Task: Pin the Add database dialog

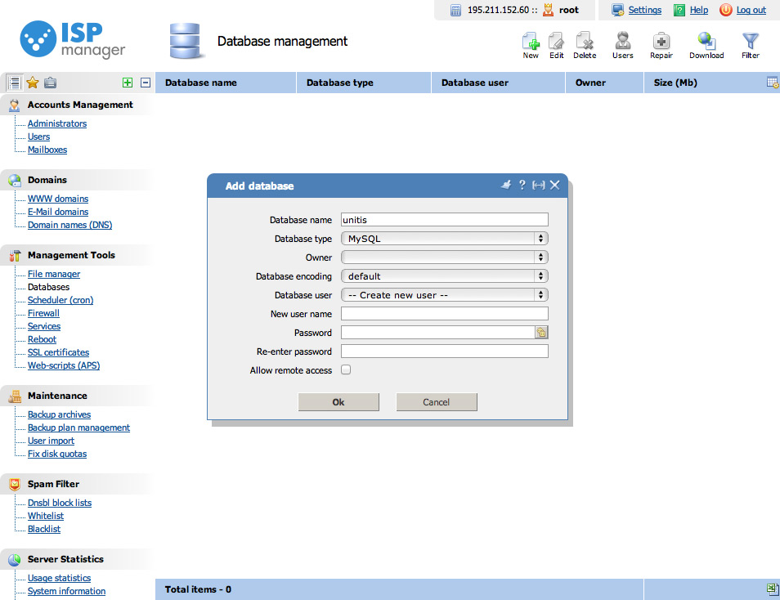Action: pyautogui.click(x=506, y=186)
